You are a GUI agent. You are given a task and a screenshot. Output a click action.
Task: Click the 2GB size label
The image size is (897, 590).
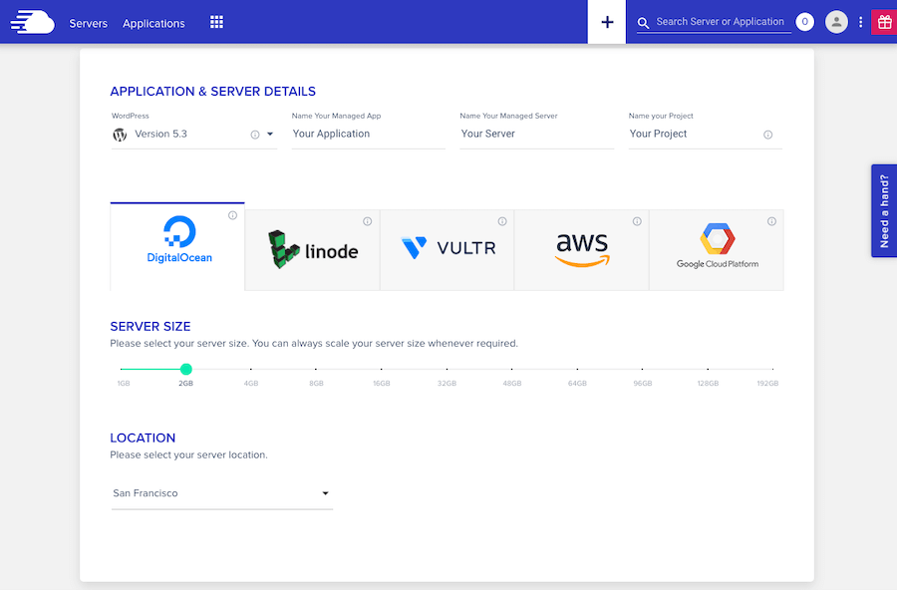186,384
